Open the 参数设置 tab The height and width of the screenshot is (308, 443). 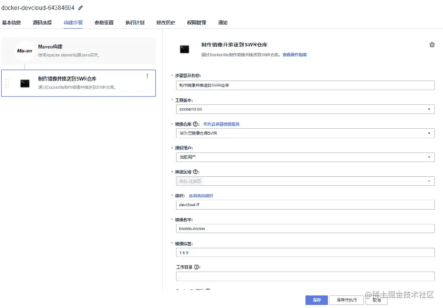[104, 23]
